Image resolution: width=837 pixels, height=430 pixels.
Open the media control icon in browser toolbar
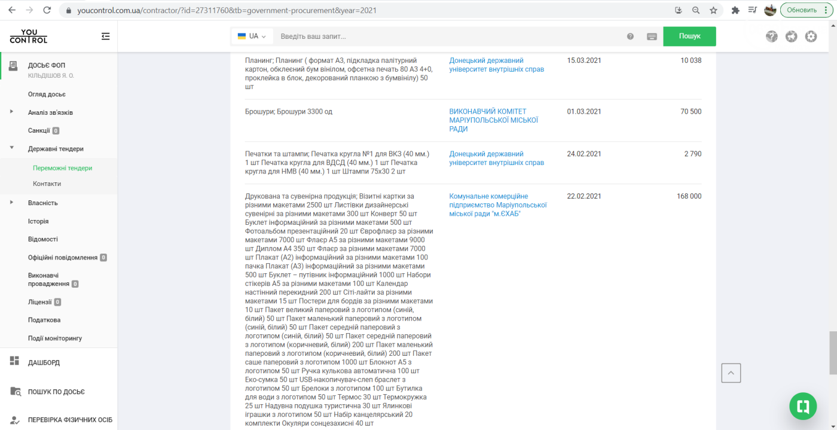point(753,10)
